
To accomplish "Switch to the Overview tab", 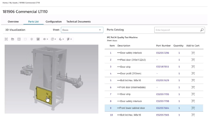I will (13, 22).
